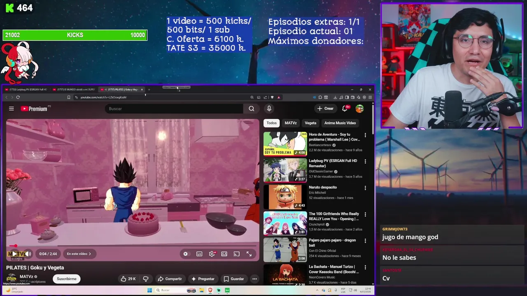Switch to 'El MUNDO olvidó' browser tab
Screen dimensions: 527x296
[x=74, y=90]
